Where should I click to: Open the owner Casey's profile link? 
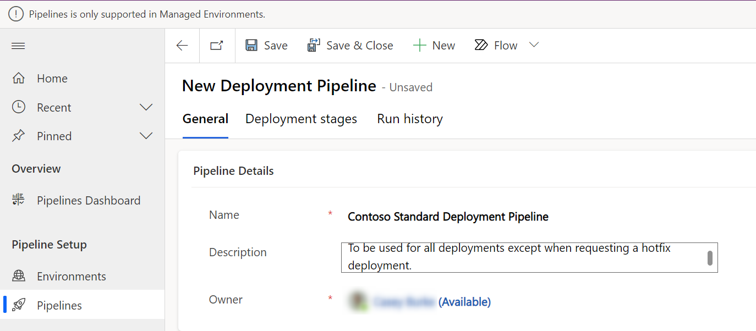(x=404, y=301)
